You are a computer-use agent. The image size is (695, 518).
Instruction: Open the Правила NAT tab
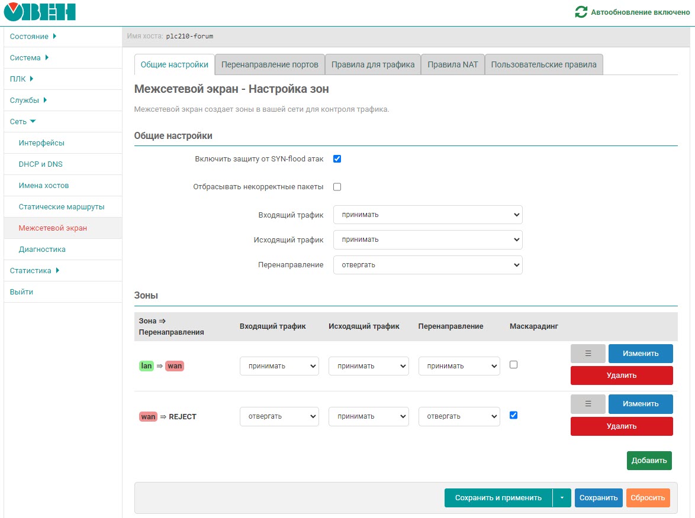click(452, 64)
